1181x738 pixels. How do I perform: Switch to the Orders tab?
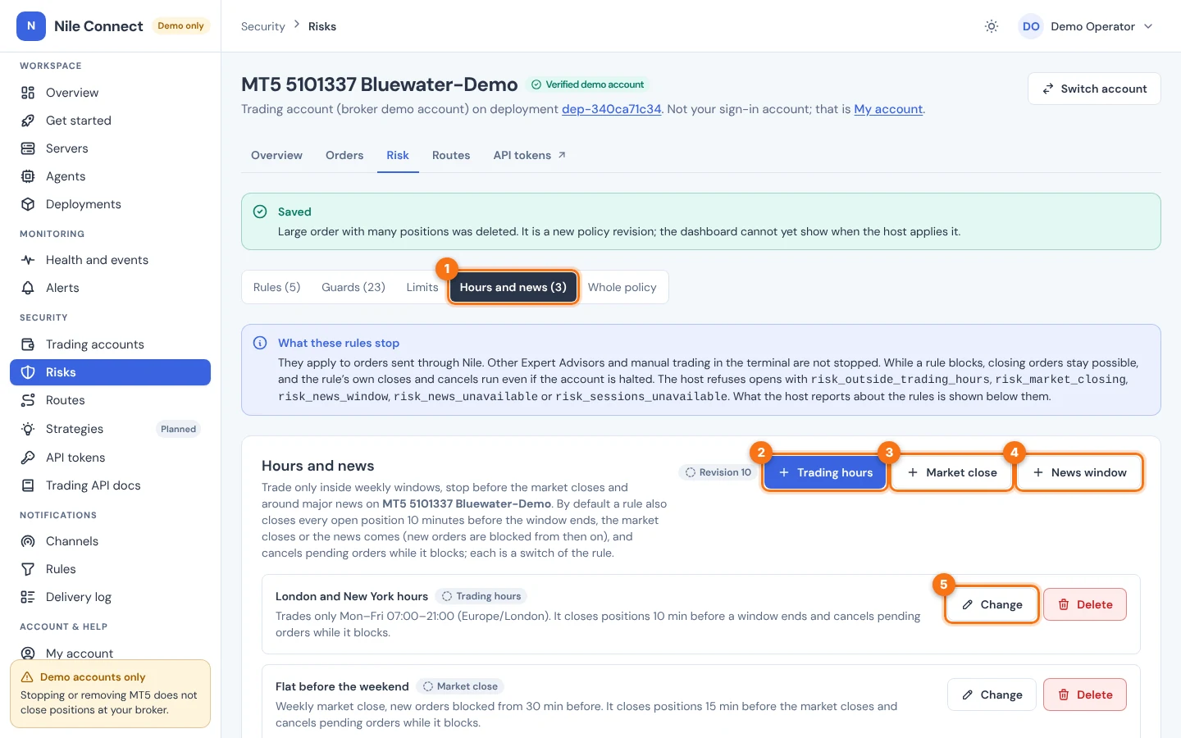pos(344,155)
